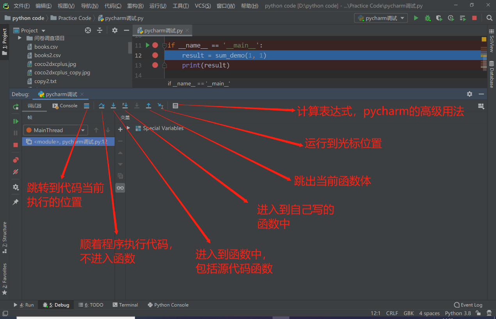
Task: Click the New Watch plus icon in the variables panel
Action: point(120,129)
